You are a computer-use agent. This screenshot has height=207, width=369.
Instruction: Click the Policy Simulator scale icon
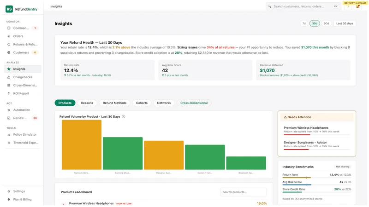[x=9, y=135]
